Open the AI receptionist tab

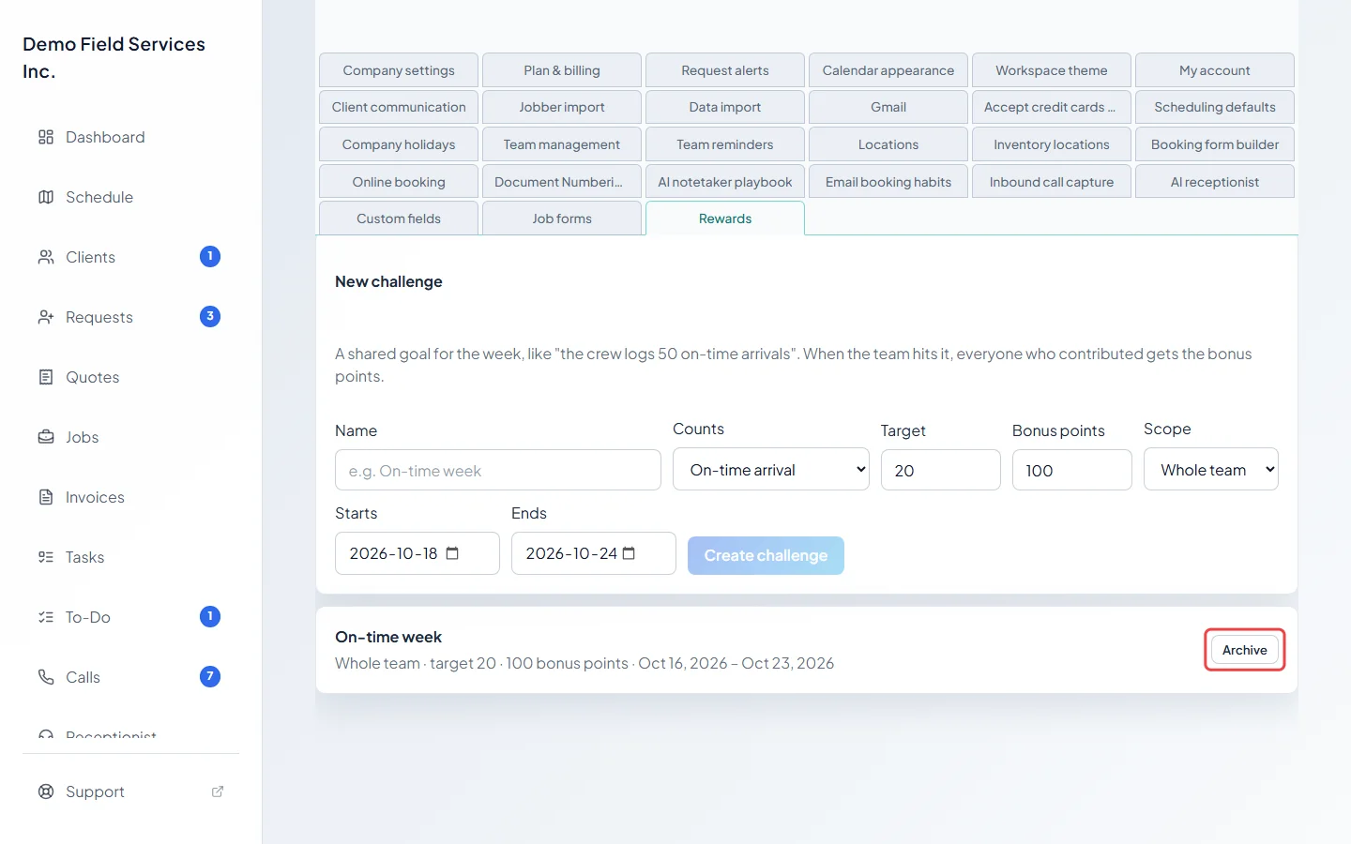1215,182
